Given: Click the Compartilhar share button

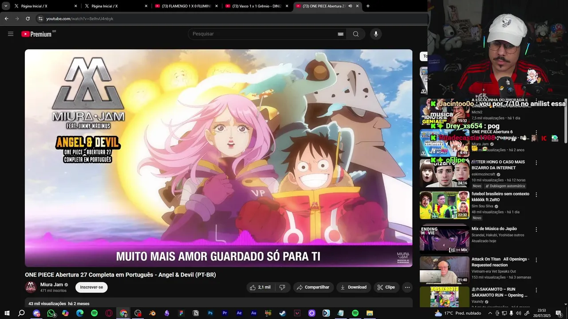Looking at the screenshot, I should pos(313,287).
